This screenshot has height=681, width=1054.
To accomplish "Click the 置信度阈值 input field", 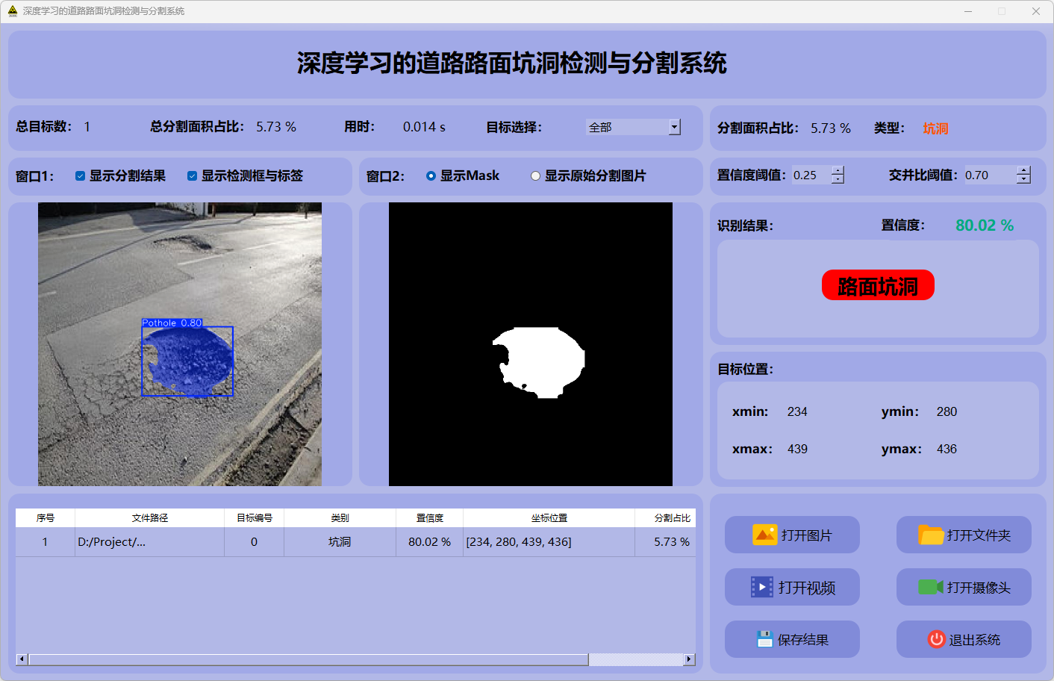I will coord(811,175).
